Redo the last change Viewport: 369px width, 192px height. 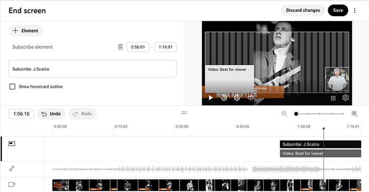point(82,114)
